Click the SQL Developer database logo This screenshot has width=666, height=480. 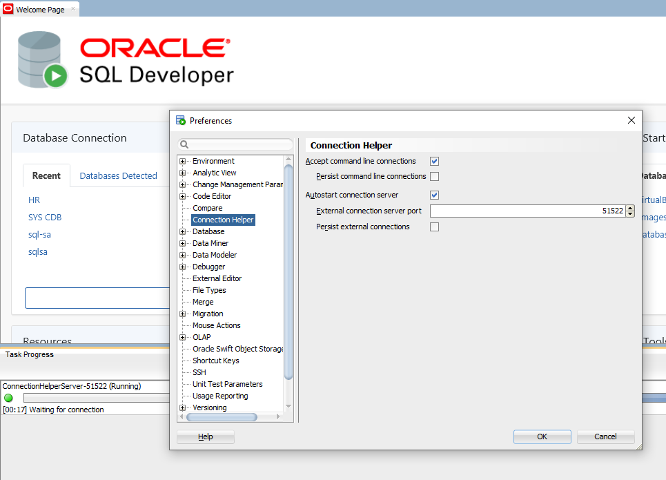point(43,59)
